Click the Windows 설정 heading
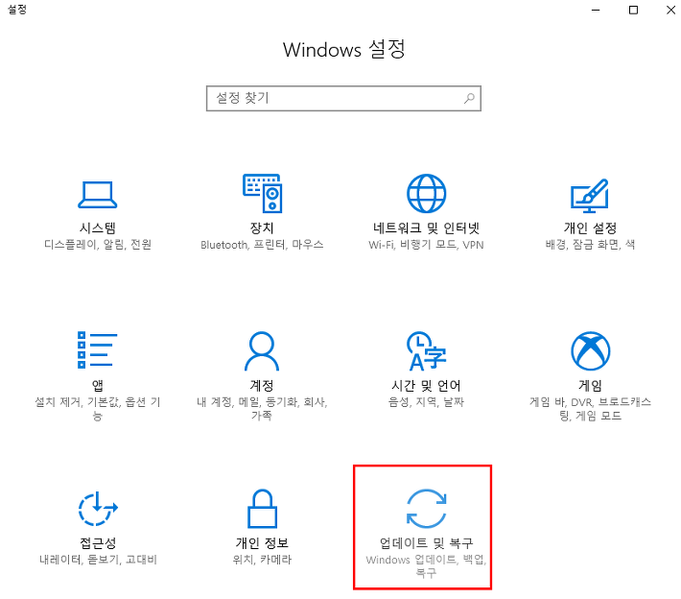The image size is (681, 599). pos(344,49)
